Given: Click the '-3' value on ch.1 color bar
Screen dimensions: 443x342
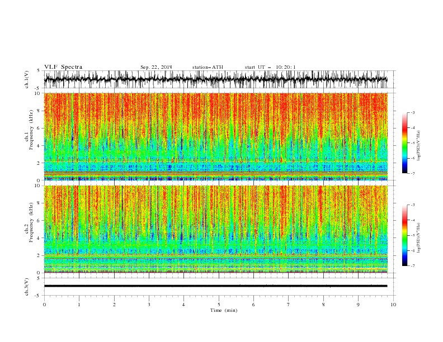Looking at the screenshot, I should click(x=412, y=112).
